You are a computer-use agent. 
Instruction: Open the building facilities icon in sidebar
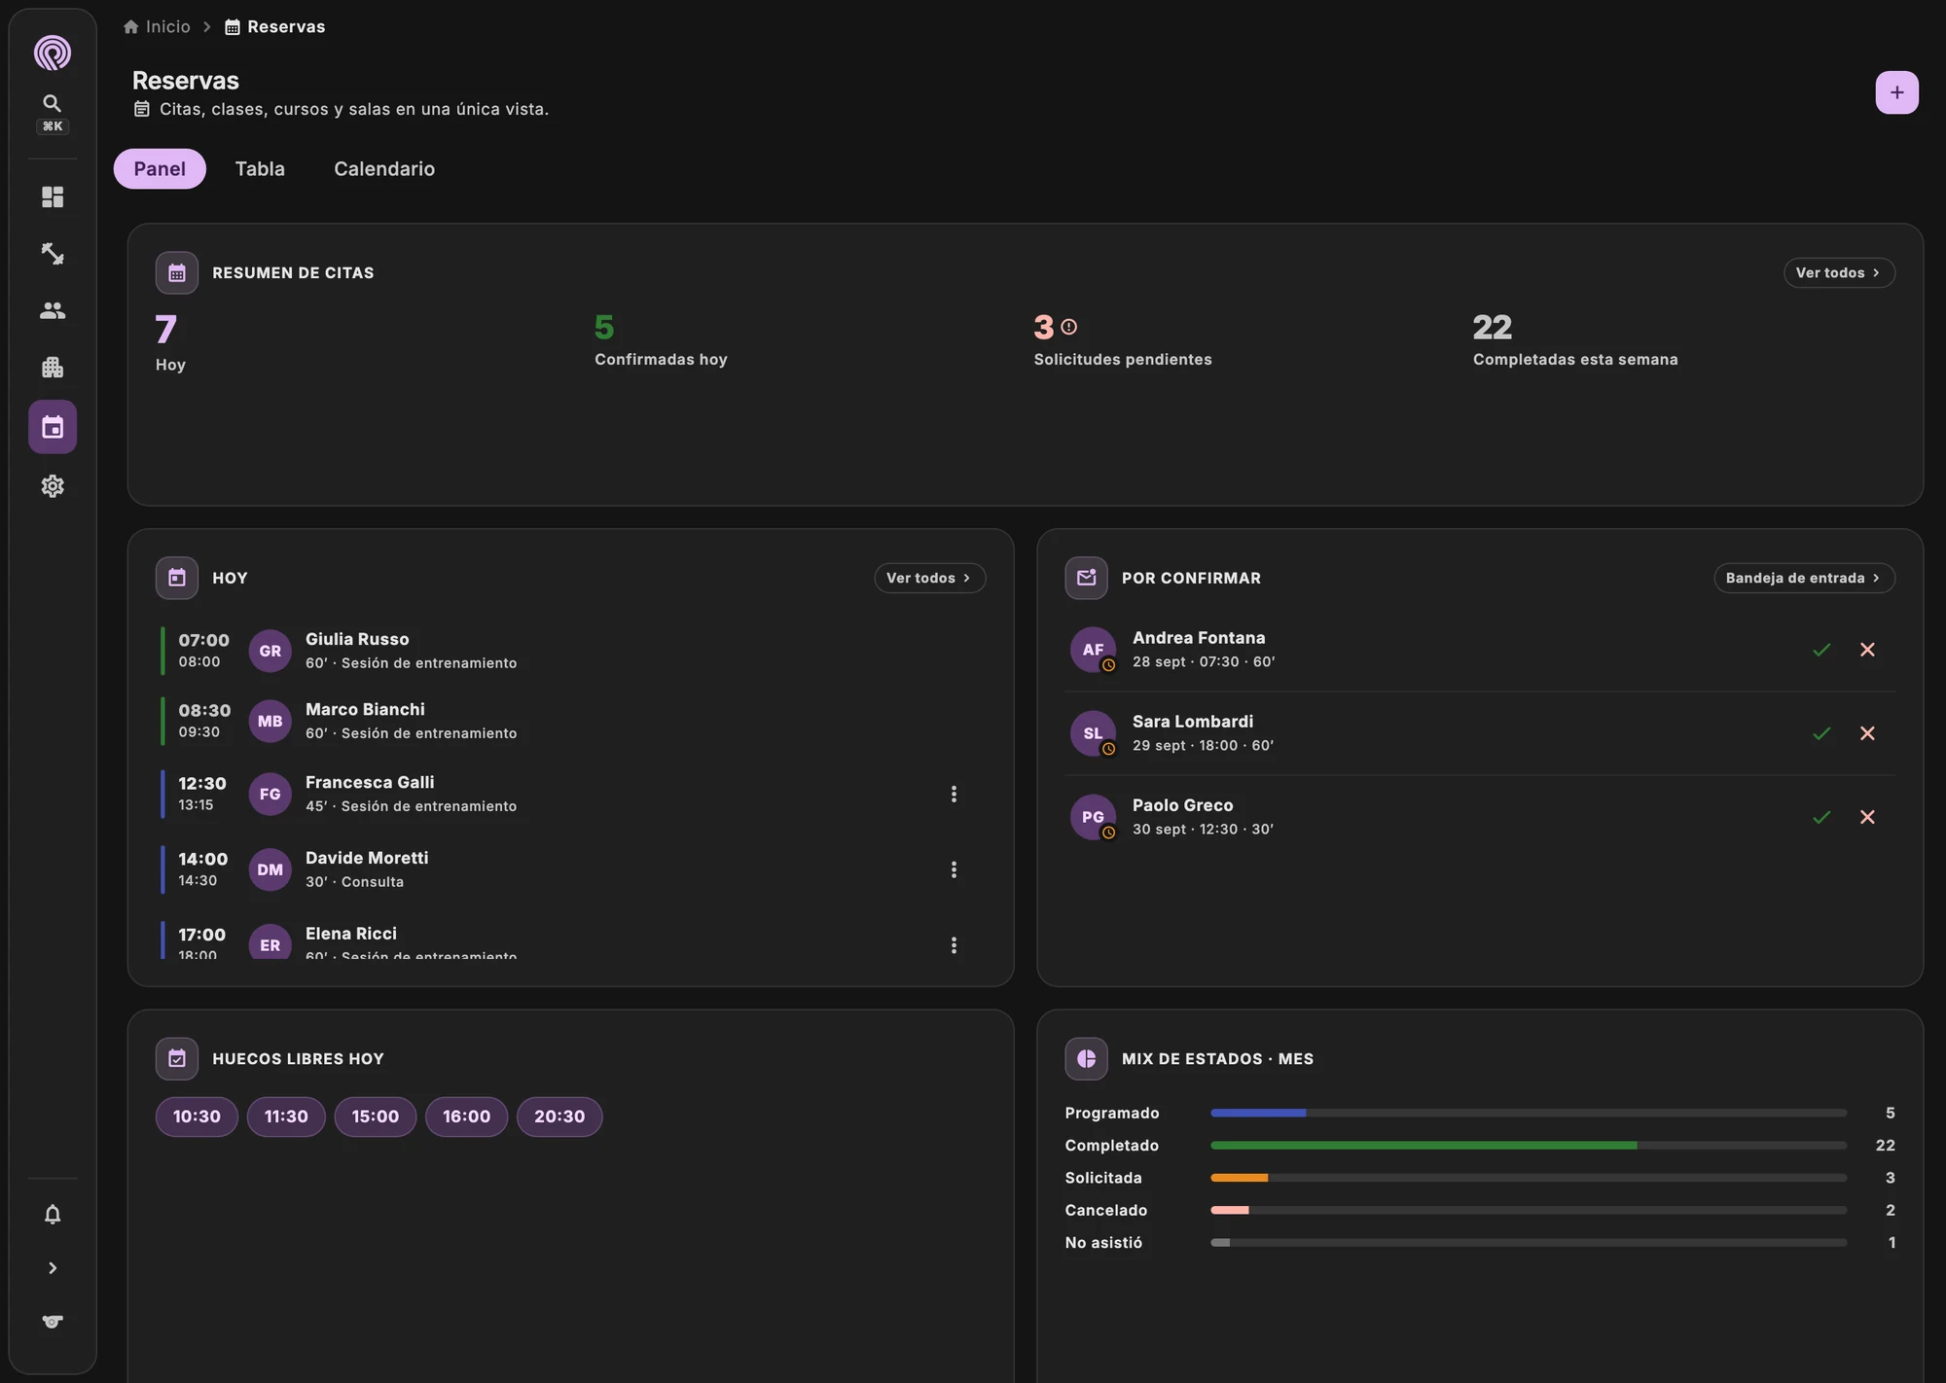point(53,368)
